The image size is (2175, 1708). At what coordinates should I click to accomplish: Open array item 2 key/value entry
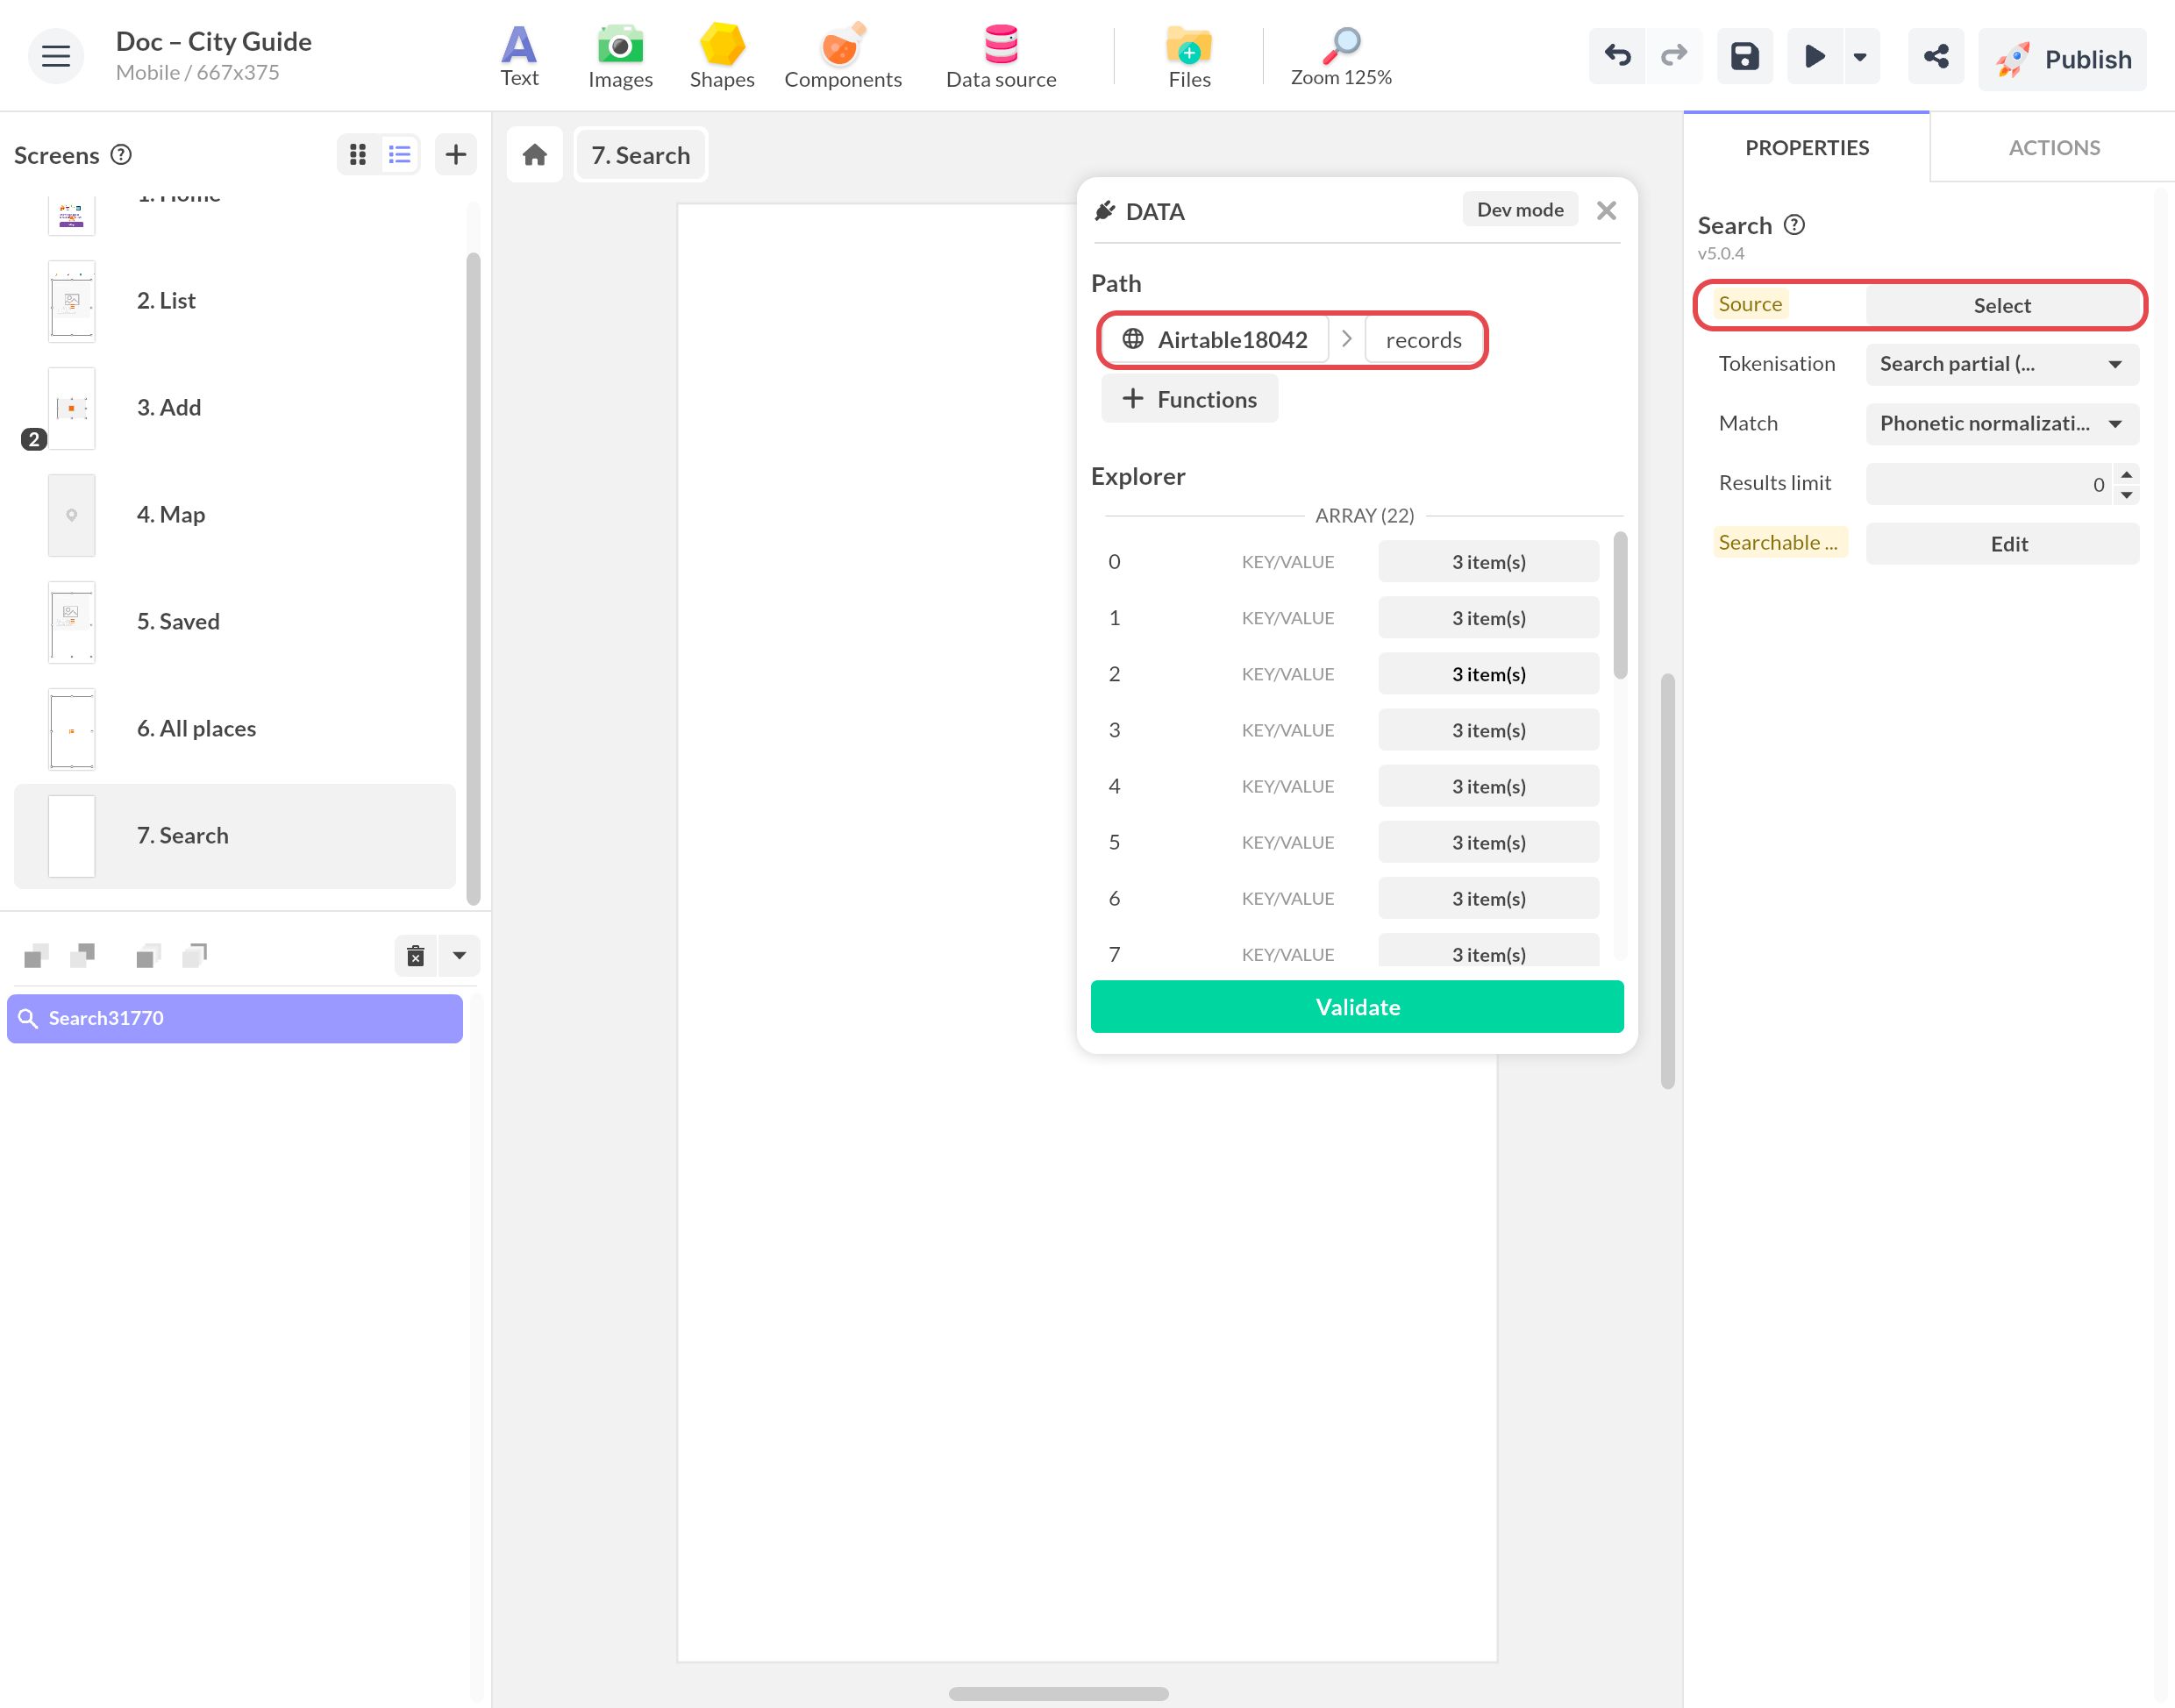pyautogui.click(x=1487, y=674)
